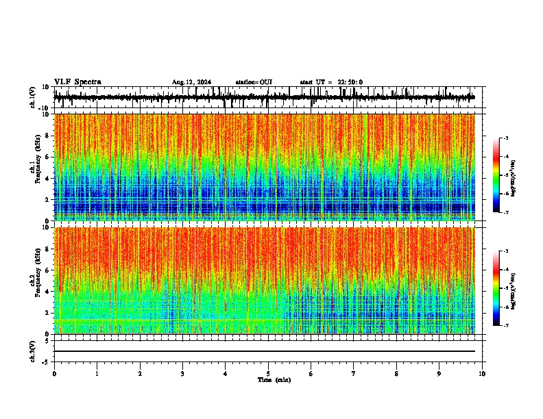
Task: Click the ch.1 spectrogram color bar
Action: click(x=496, y=175)
